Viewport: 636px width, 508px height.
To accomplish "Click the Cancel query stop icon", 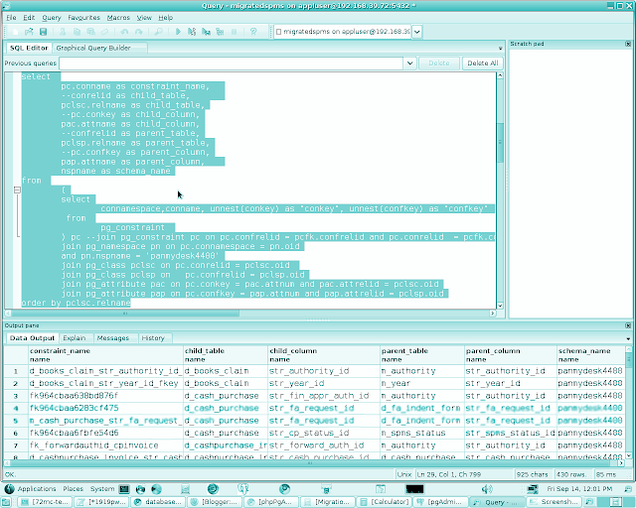I will 235,32.
